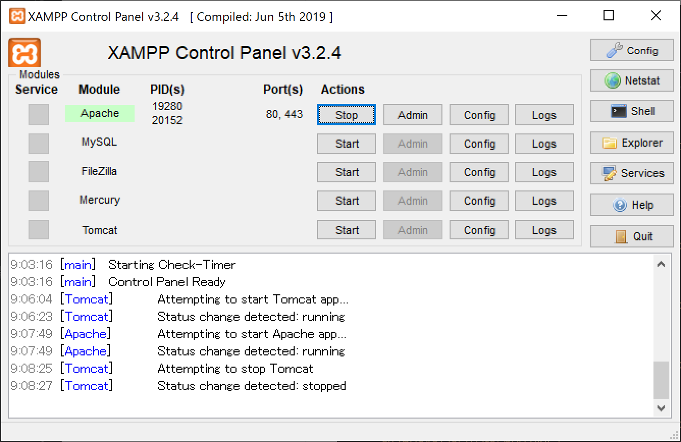Click the Service column header
The height and width of the screenshot is (442, 681).
click(37, 89)
